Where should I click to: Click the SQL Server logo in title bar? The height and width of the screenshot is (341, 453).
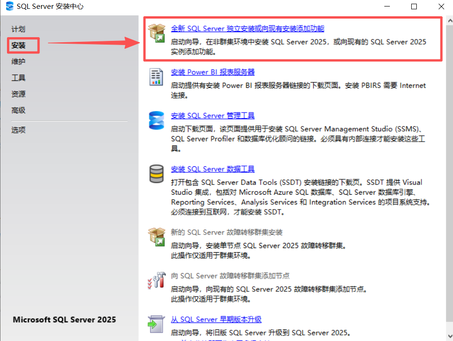pyautogui.click(x=10, y=6)
